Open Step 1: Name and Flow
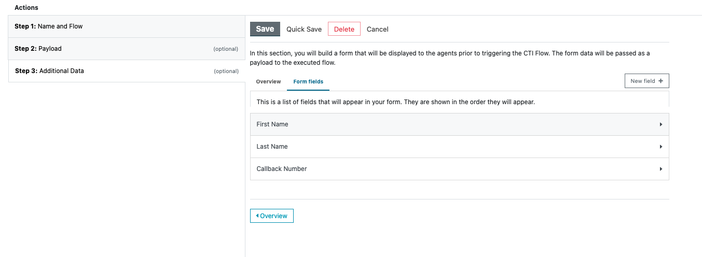Viewport: 702px width, 257px height. tap(127, 26)
